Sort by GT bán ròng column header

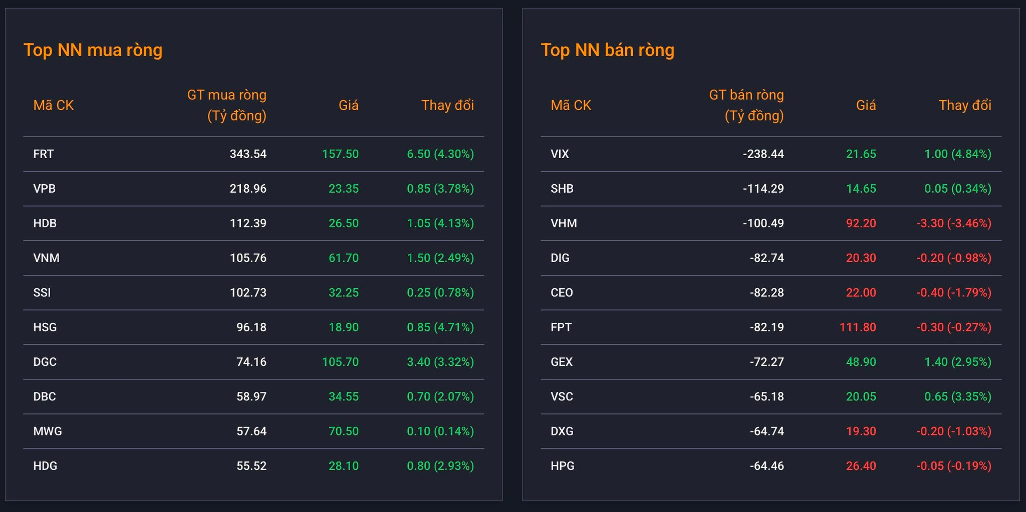coord(746,105)
